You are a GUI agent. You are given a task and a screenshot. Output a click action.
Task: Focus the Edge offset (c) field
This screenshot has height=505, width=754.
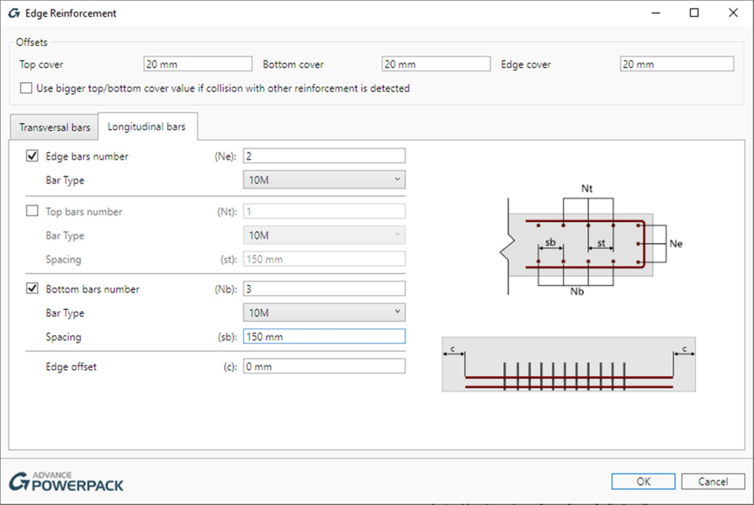324,366
